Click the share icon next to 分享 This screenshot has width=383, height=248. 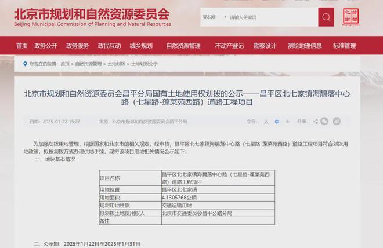315,122
